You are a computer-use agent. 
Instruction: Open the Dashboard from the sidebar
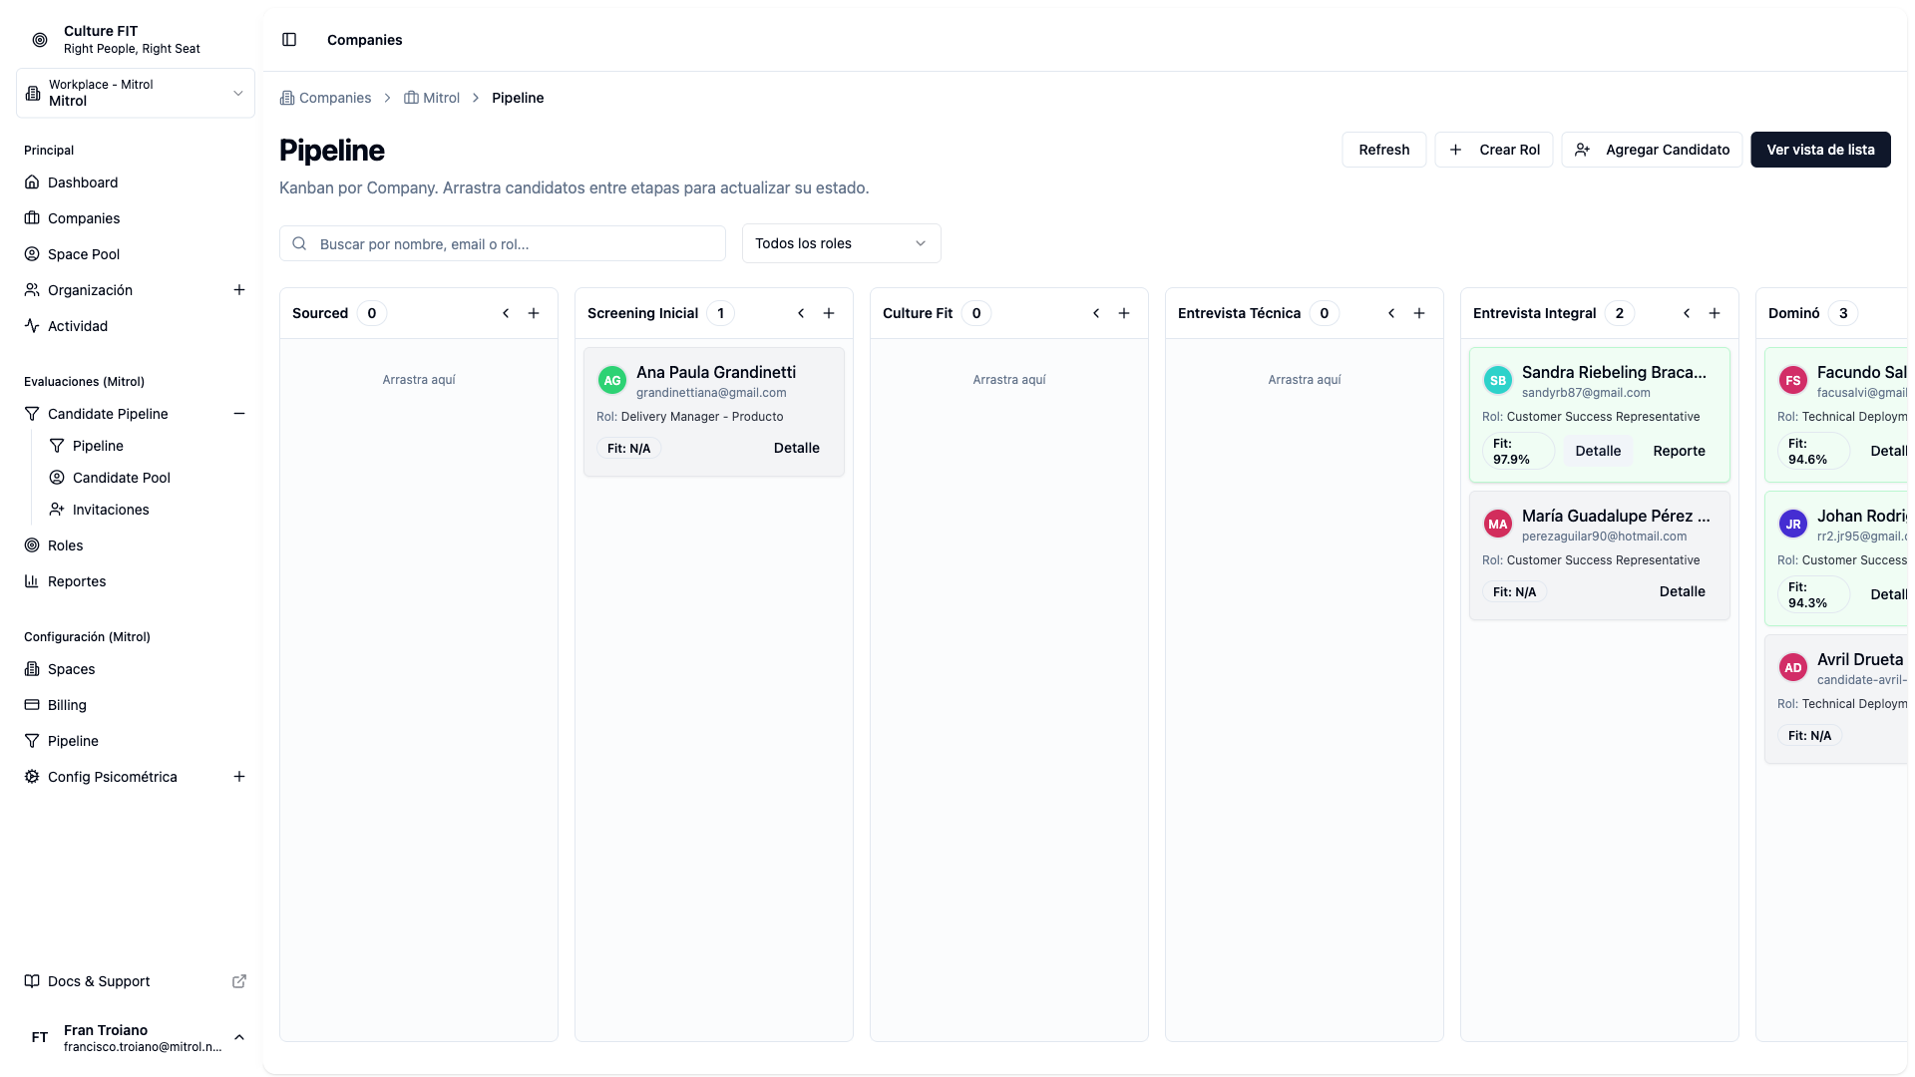click(83, 182)
